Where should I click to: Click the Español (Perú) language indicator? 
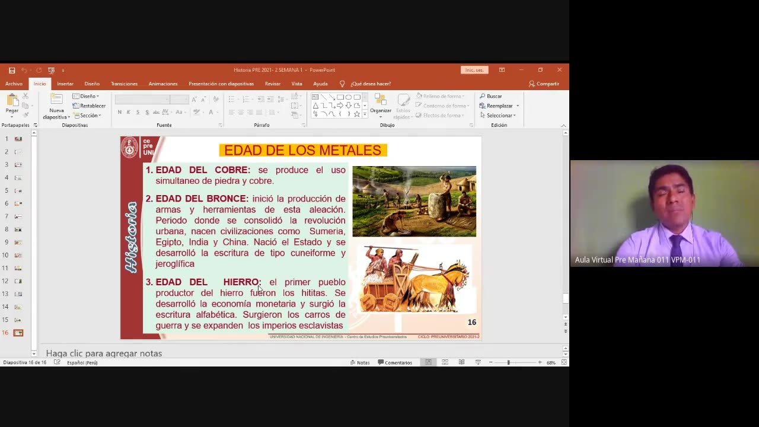(82, 362)
